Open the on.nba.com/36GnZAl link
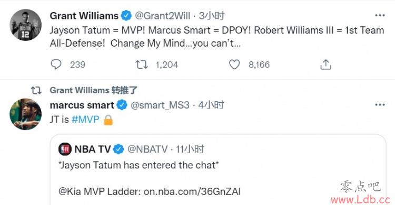Viewport: 395px width, 205px height. [x=192, y=192]
